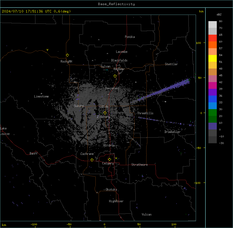Click the Sylvan label

[x=105, y=66]
